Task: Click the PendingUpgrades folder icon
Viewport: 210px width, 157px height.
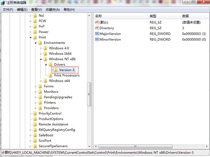Action: [x=40, y=97]
